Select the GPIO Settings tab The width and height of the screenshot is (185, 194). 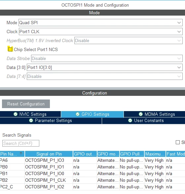[x=92, y=114]
